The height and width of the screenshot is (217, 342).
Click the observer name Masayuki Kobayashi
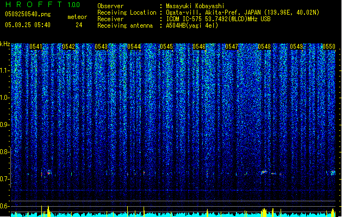click(x=195, y=6)
